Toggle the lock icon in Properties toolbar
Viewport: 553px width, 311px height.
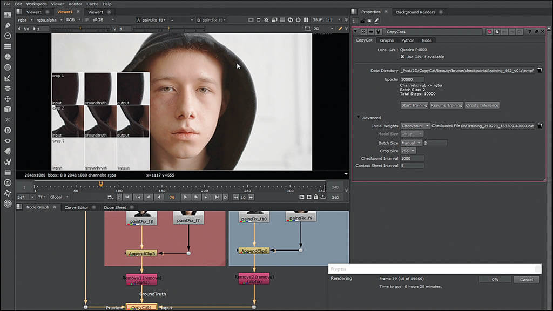click(362, 21)
